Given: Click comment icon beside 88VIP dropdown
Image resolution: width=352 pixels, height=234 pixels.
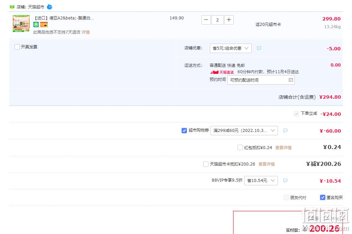Looking at the screenshot, I should (285, 180).
